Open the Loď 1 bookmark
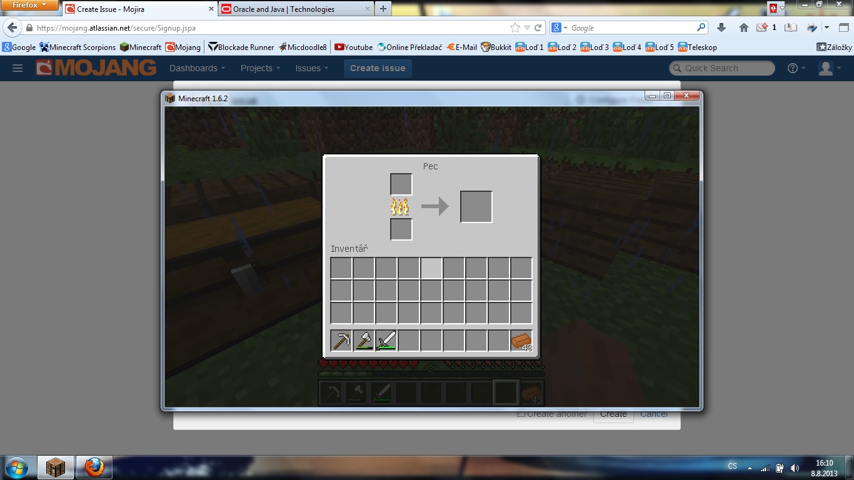This screenshot has height=480, width=854. 530,47
